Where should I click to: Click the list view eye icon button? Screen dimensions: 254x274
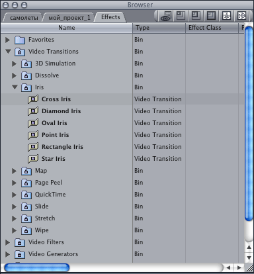[x=166, y=16]
